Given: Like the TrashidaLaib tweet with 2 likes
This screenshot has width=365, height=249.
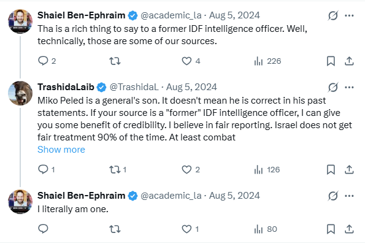Looking at the screenshot, I should (x=186, y=169).
